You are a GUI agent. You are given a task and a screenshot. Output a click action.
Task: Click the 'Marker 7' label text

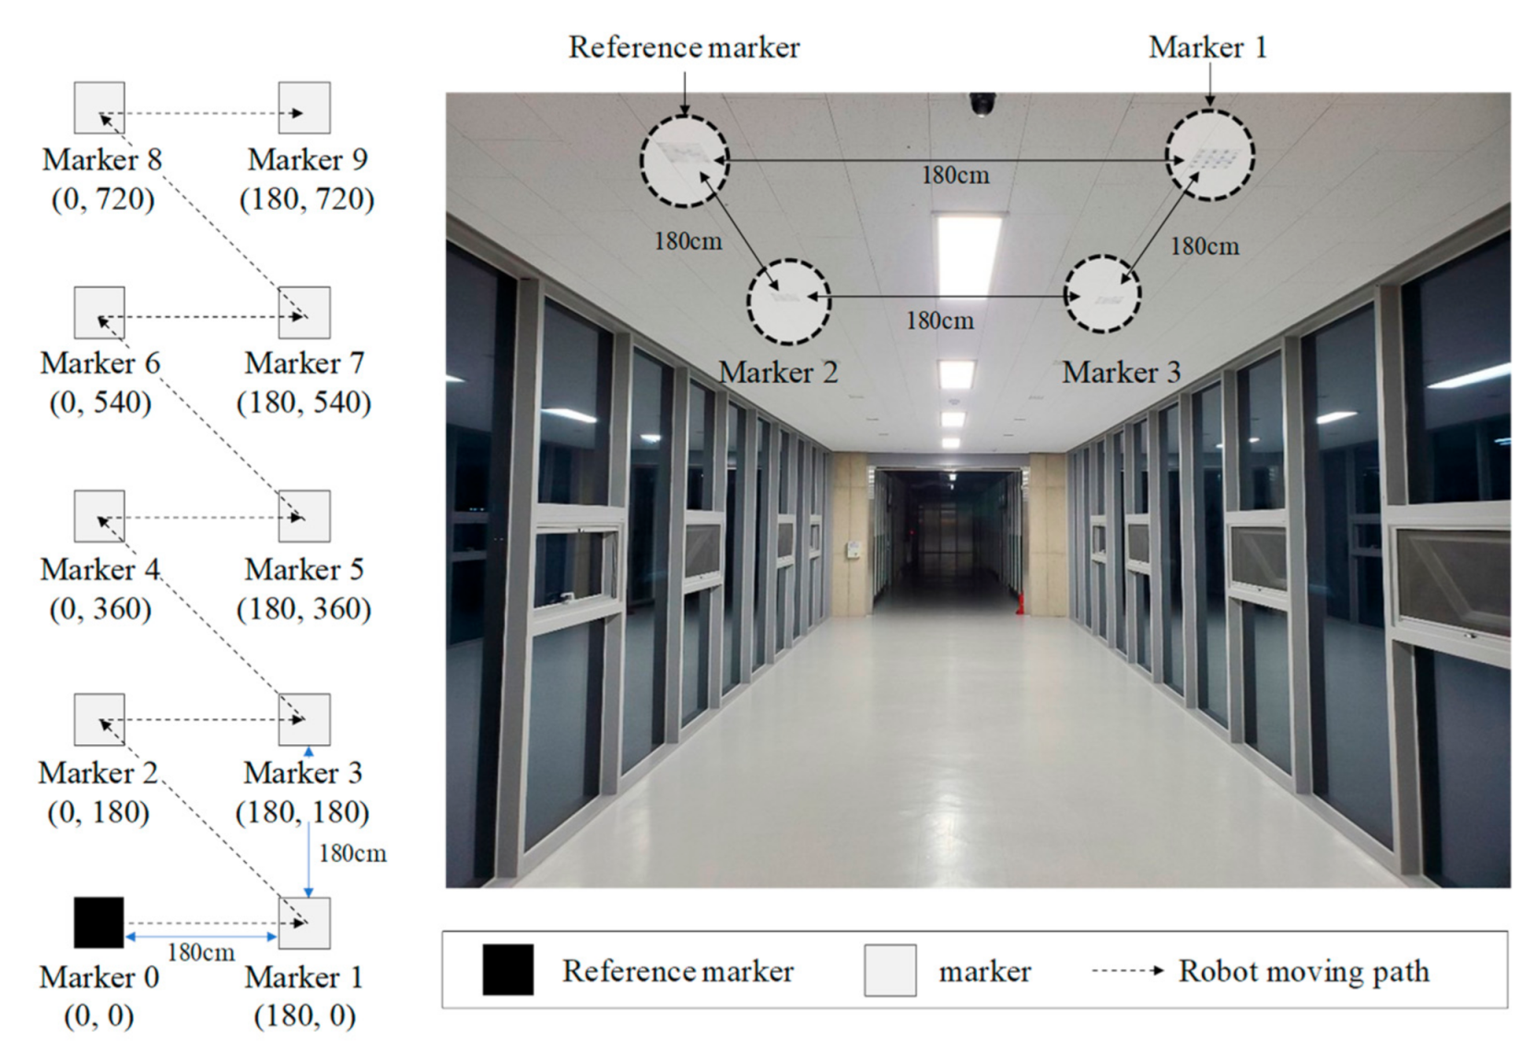304,363
